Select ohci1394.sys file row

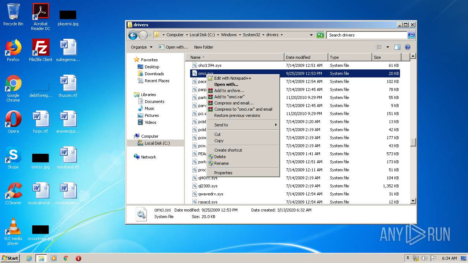295,65
